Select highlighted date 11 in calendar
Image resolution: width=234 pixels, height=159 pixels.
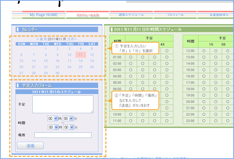point(81,55)
